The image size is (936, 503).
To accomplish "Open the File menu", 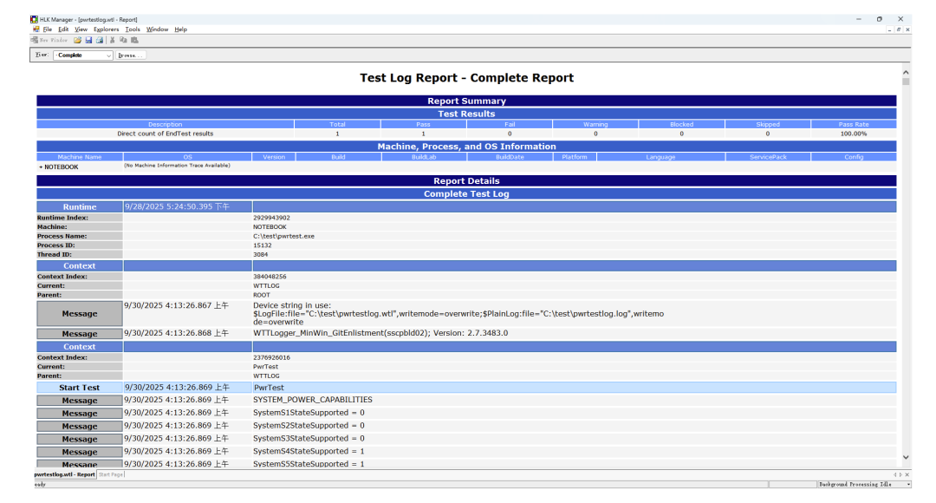I will pyautogui.click(x=47, y=29).
